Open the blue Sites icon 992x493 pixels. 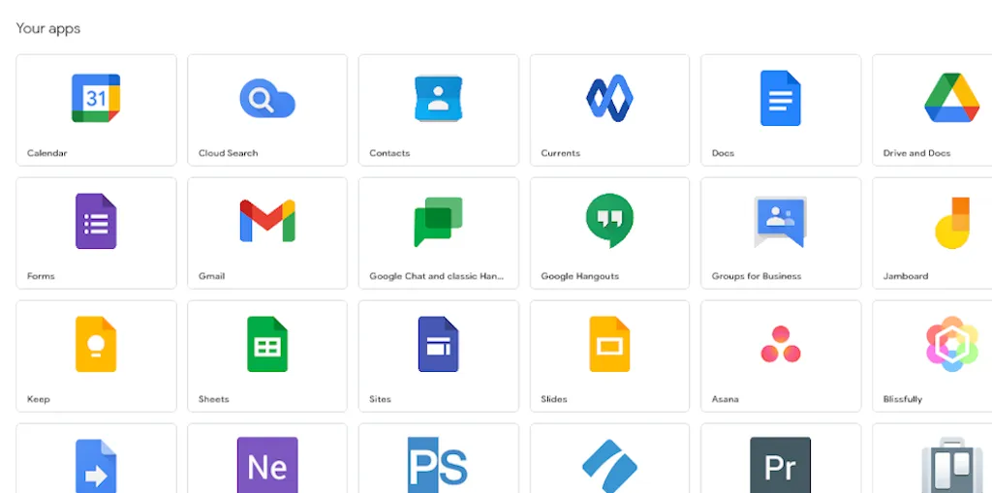pos(439,344)
